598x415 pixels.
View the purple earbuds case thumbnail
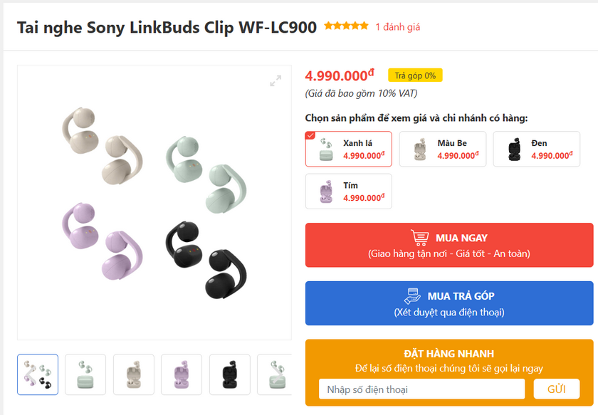pos(182,374)
